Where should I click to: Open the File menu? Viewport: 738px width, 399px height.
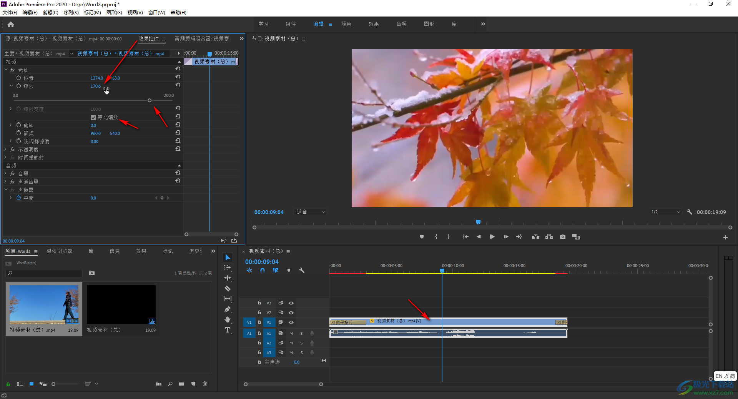click(x=10, y=12)
